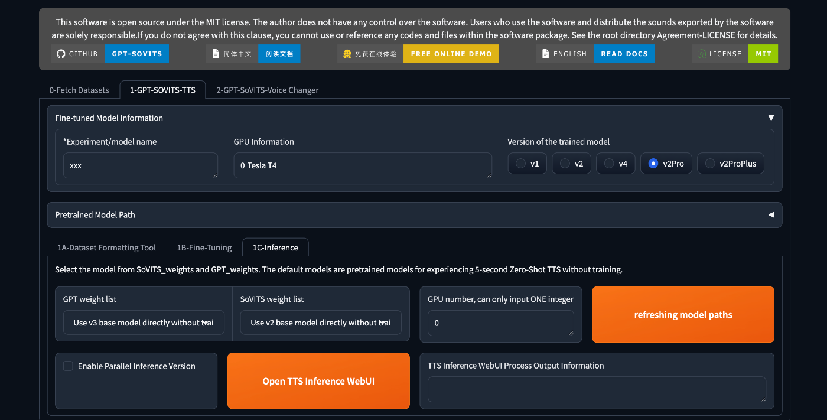Select the 1-GPT-SOVITS-TTS tab

[x=162, y=90]
